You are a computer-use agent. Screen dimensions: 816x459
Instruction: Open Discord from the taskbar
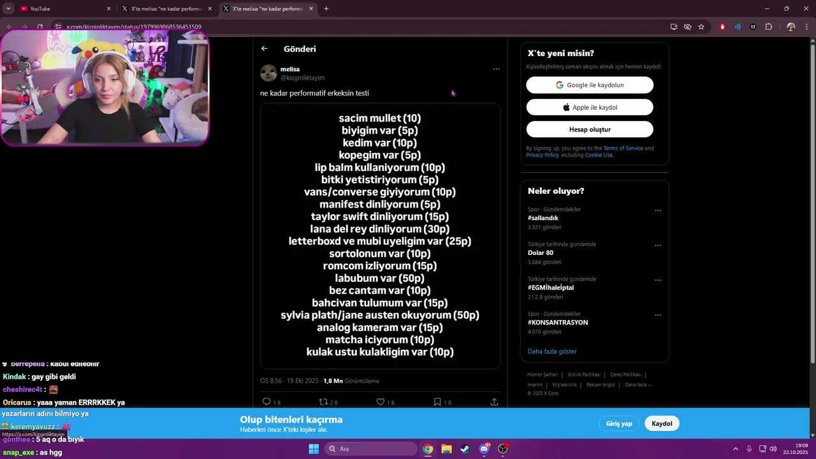[484, 449]
